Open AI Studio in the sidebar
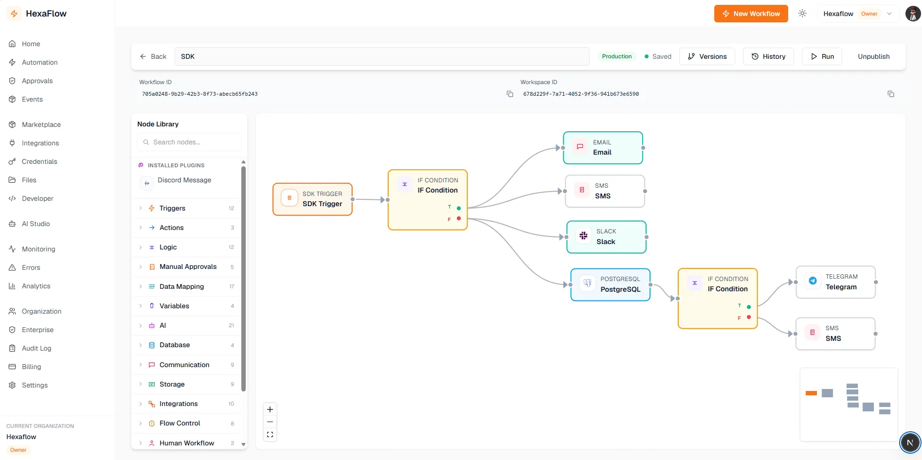Viewport: 922px width, 460px height. coord(36,224)
